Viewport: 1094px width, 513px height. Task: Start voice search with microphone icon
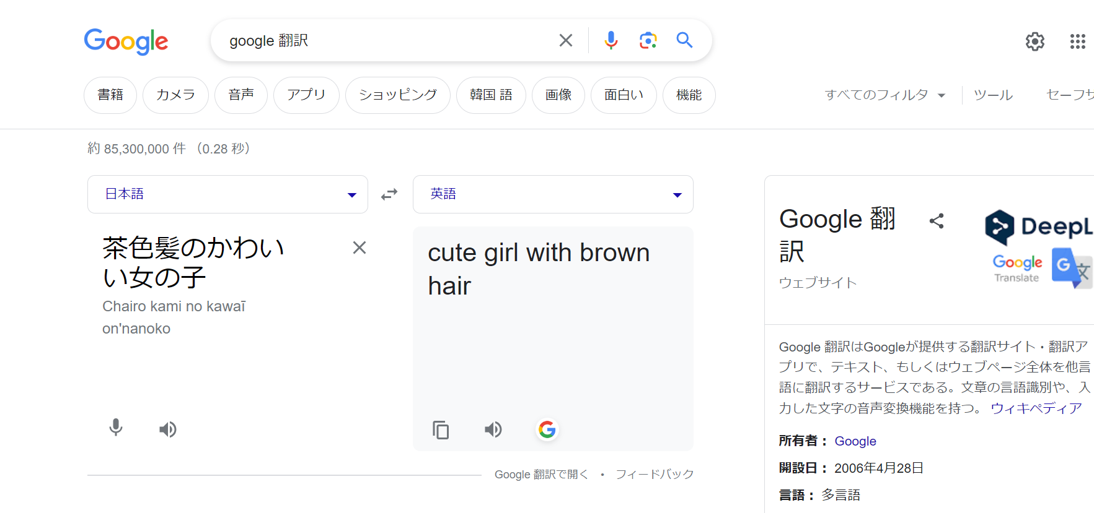pyautogui.click(x=611, y=40)
